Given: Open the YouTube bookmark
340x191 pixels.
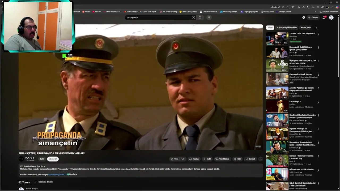Looking at the screenshot, I should [97, 12].
